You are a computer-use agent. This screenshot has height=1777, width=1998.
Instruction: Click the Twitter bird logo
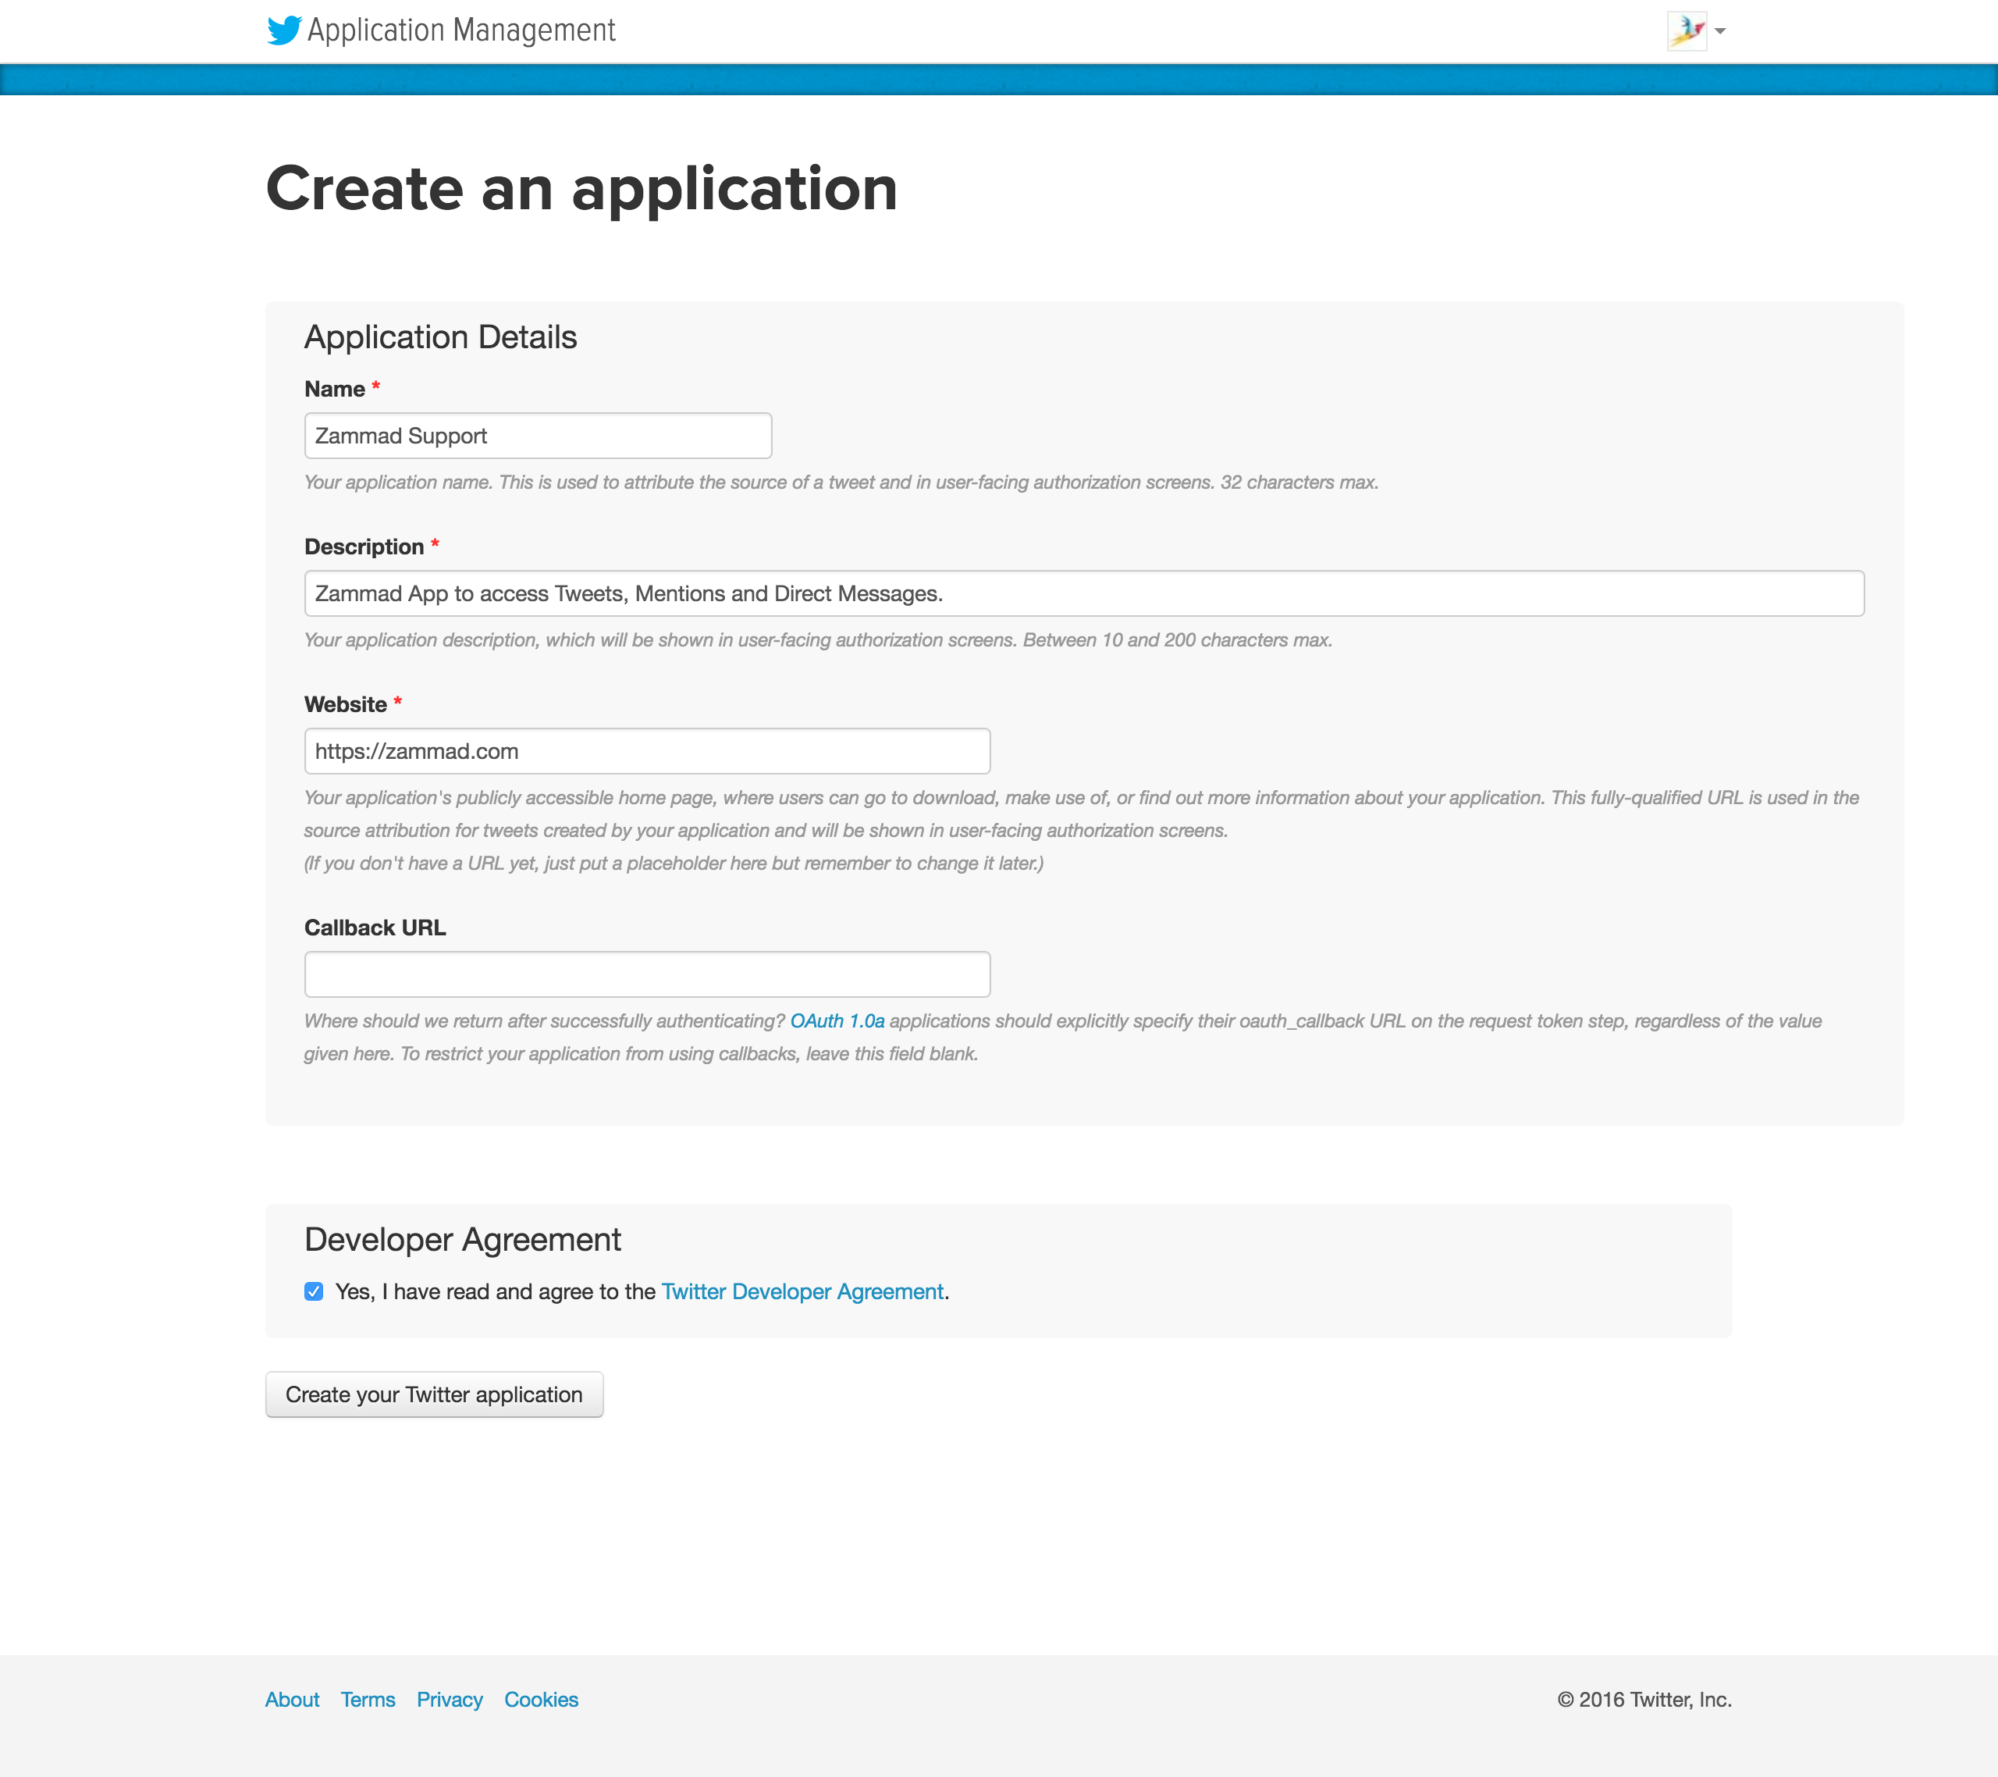coord(283,30)
